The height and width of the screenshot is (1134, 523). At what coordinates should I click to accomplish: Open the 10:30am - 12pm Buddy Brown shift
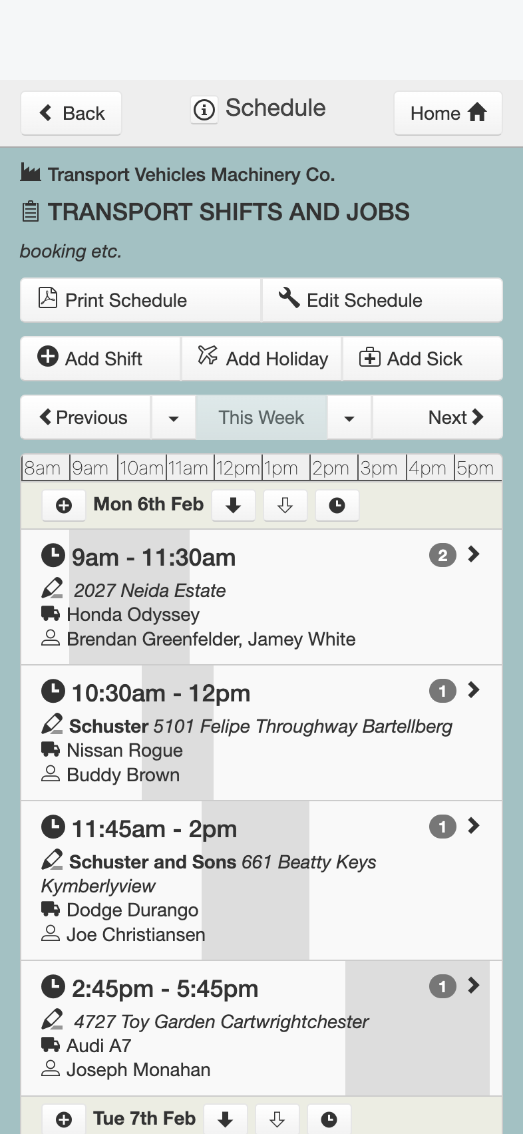[261, 733]
